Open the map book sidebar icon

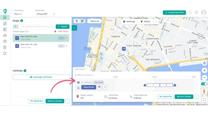click(x=5, y=29)
